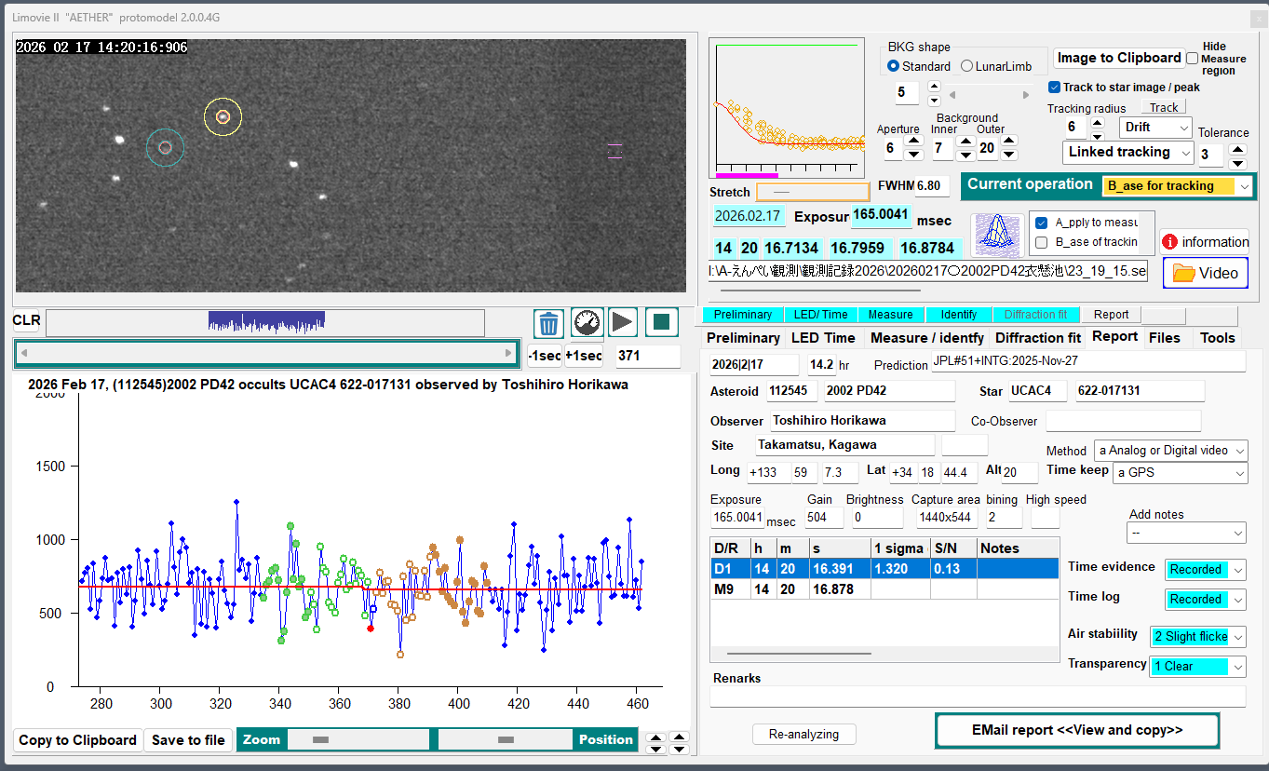1269x771 pixels.
Task: Click the 3D Gaussian profile icon
Action: 996,235
